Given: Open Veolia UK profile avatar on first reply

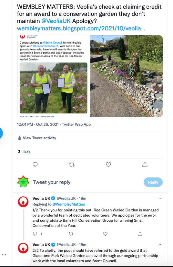Looking at the screenshot, I should pyautogui.click(x=23, y=202).
